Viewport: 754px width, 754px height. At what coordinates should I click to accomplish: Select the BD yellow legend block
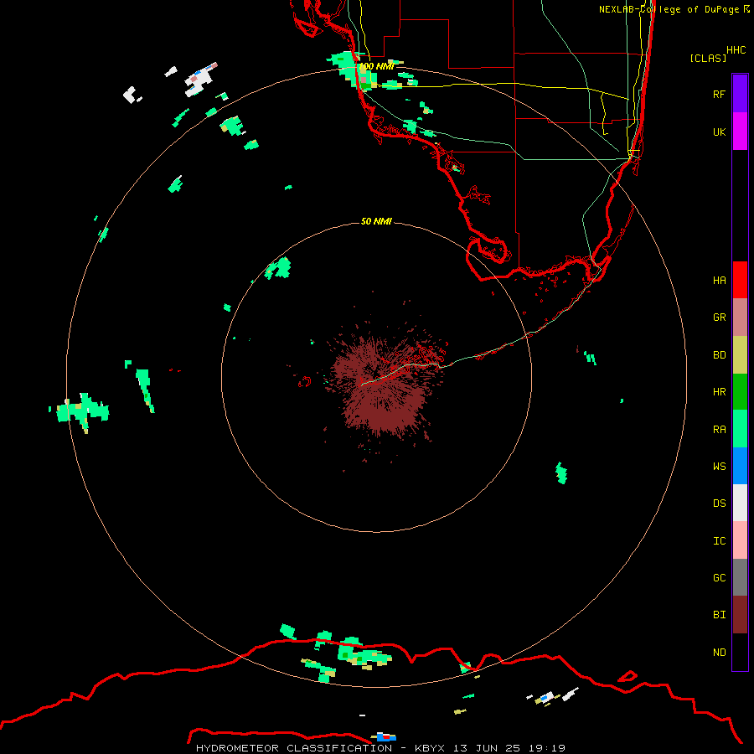click(740, 355)
